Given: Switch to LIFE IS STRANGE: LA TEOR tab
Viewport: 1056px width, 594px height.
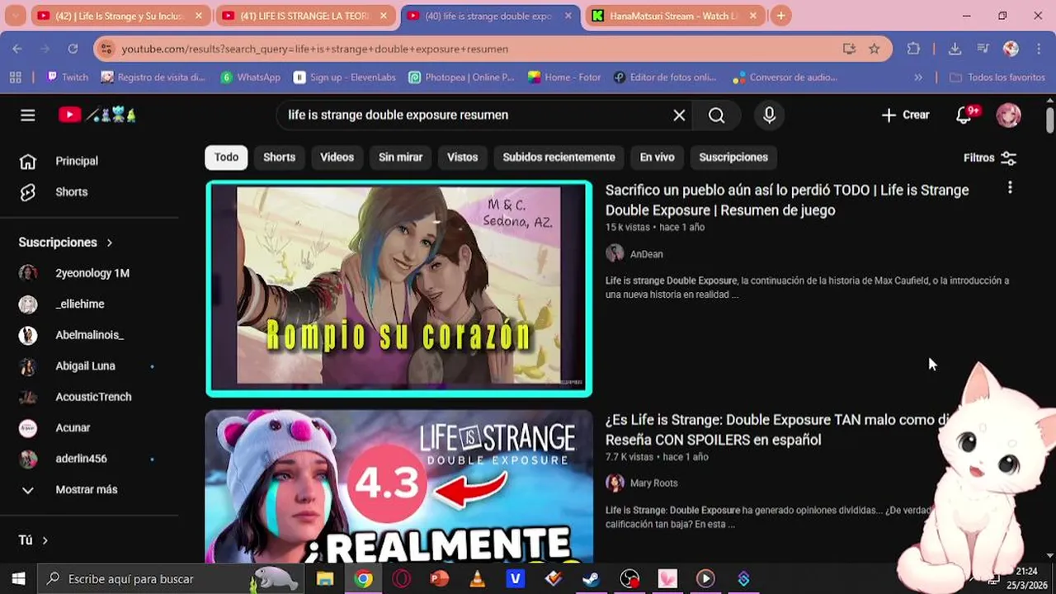Looking at the screenshot, I should click(305, 16).
